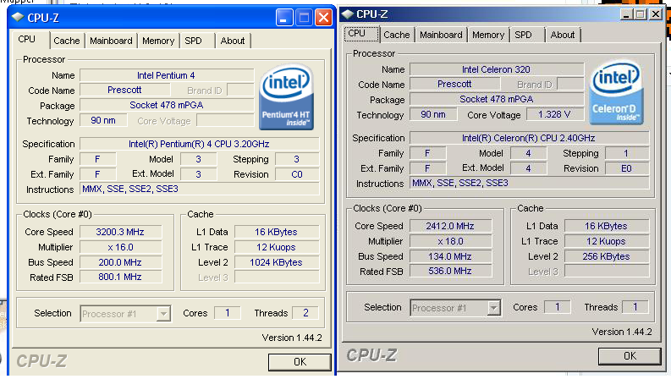
Task: Minimize the right CPU-Z window
Action: point(626,14)
